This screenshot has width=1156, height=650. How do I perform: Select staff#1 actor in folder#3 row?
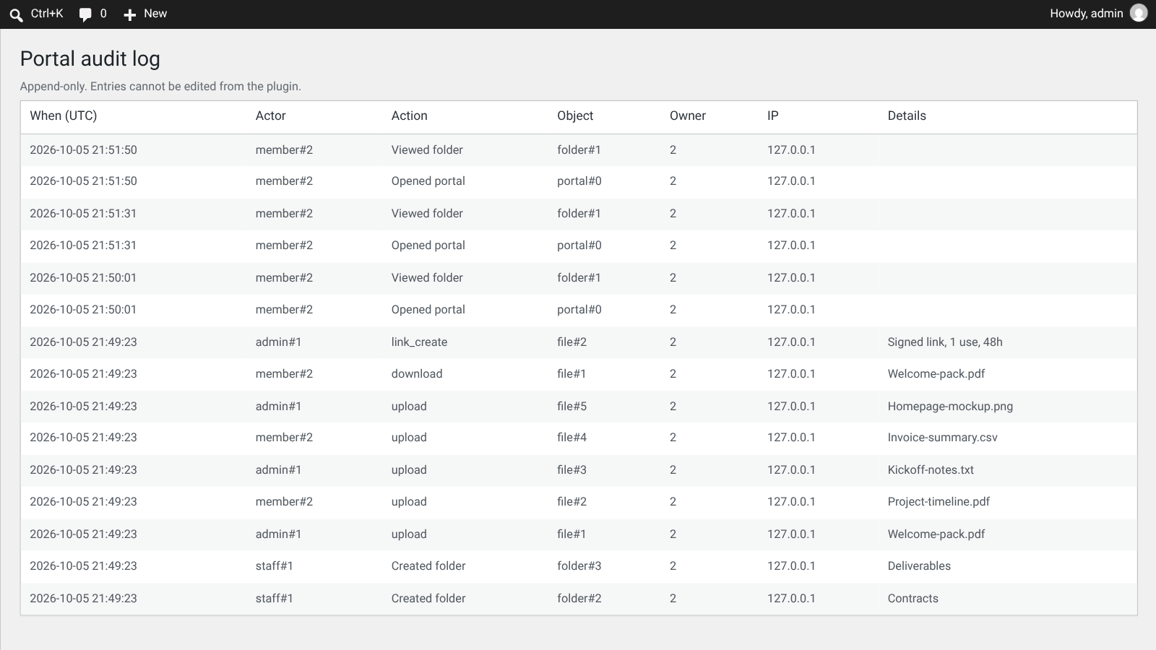[274, 565]
